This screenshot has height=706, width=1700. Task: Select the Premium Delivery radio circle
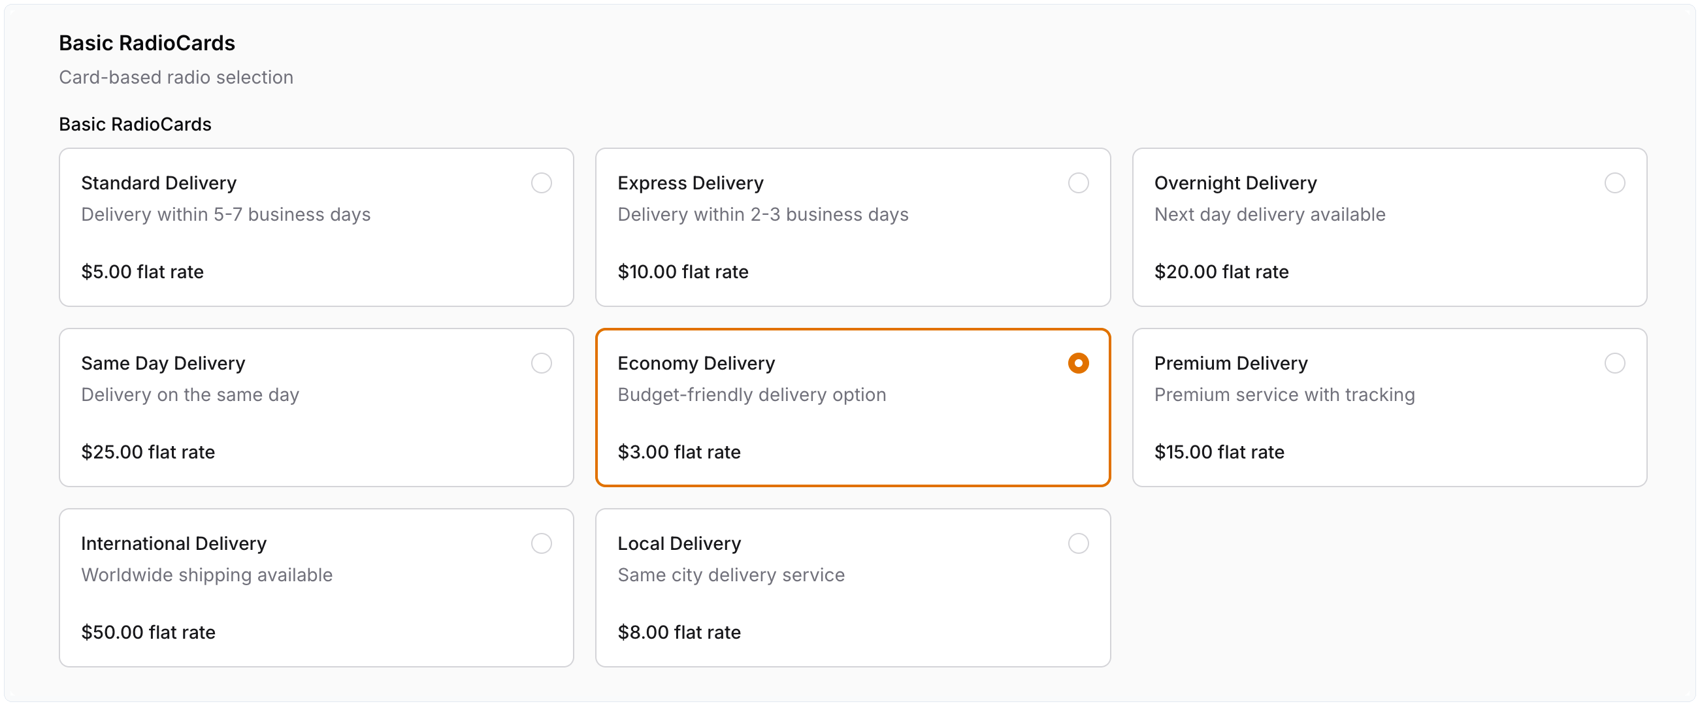[1614, 363]
